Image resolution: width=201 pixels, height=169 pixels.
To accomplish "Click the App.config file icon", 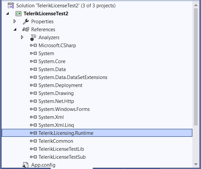I will [26, 165].
